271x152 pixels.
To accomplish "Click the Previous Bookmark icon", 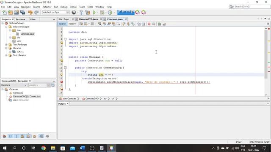I will coord(124,24).
